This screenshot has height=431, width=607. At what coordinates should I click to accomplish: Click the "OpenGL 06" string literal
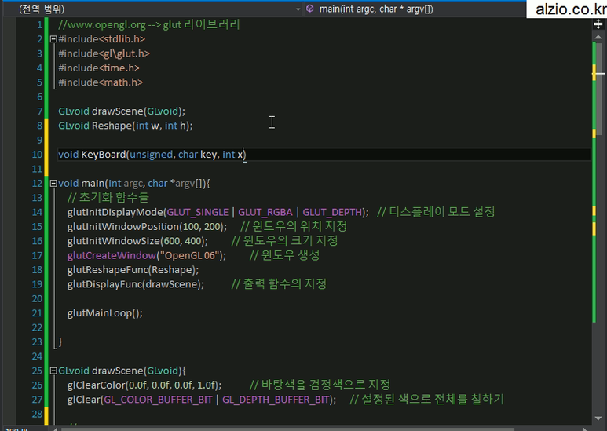(x=190, y=256)
